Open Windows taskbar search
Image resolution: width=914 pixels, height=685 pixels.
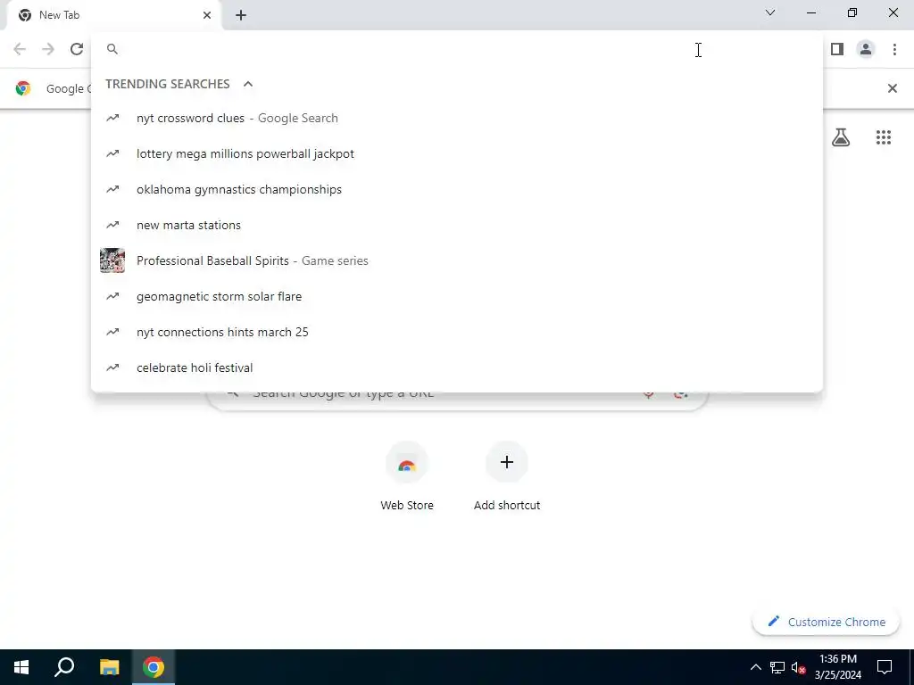click(x=64, y=667)
